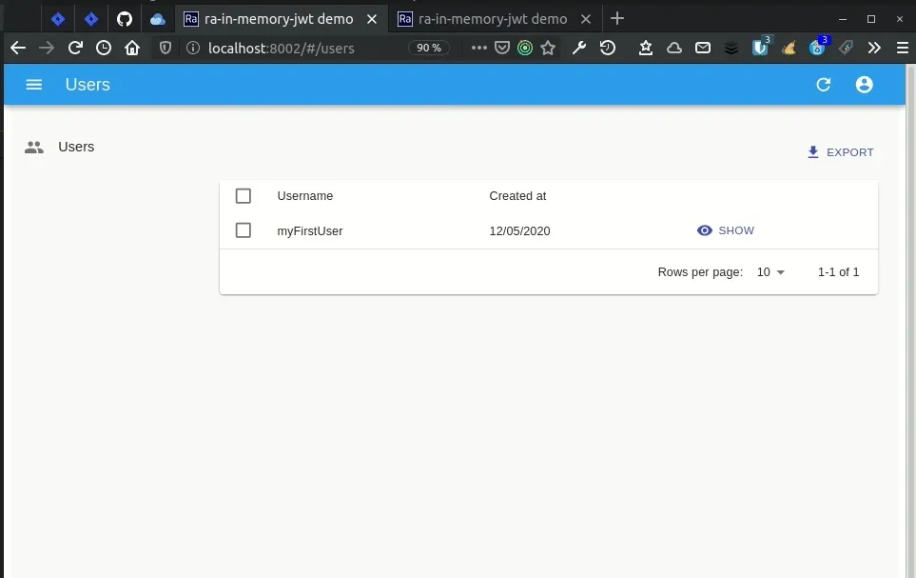Click the address bar showing localhost:8002

tap(285, 48)
